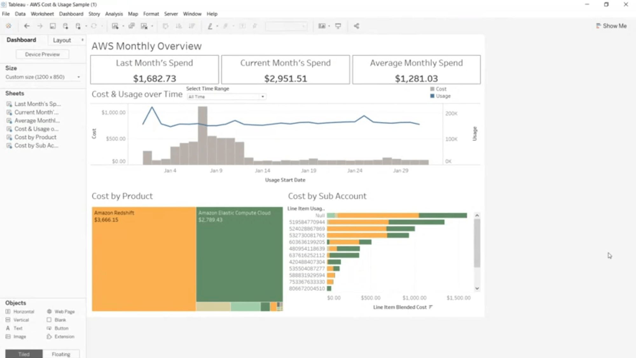The image size is (636, 358).
Task: Select the Average Monthl... sheet
Action: pyautogui.click(x=33, y=121)
